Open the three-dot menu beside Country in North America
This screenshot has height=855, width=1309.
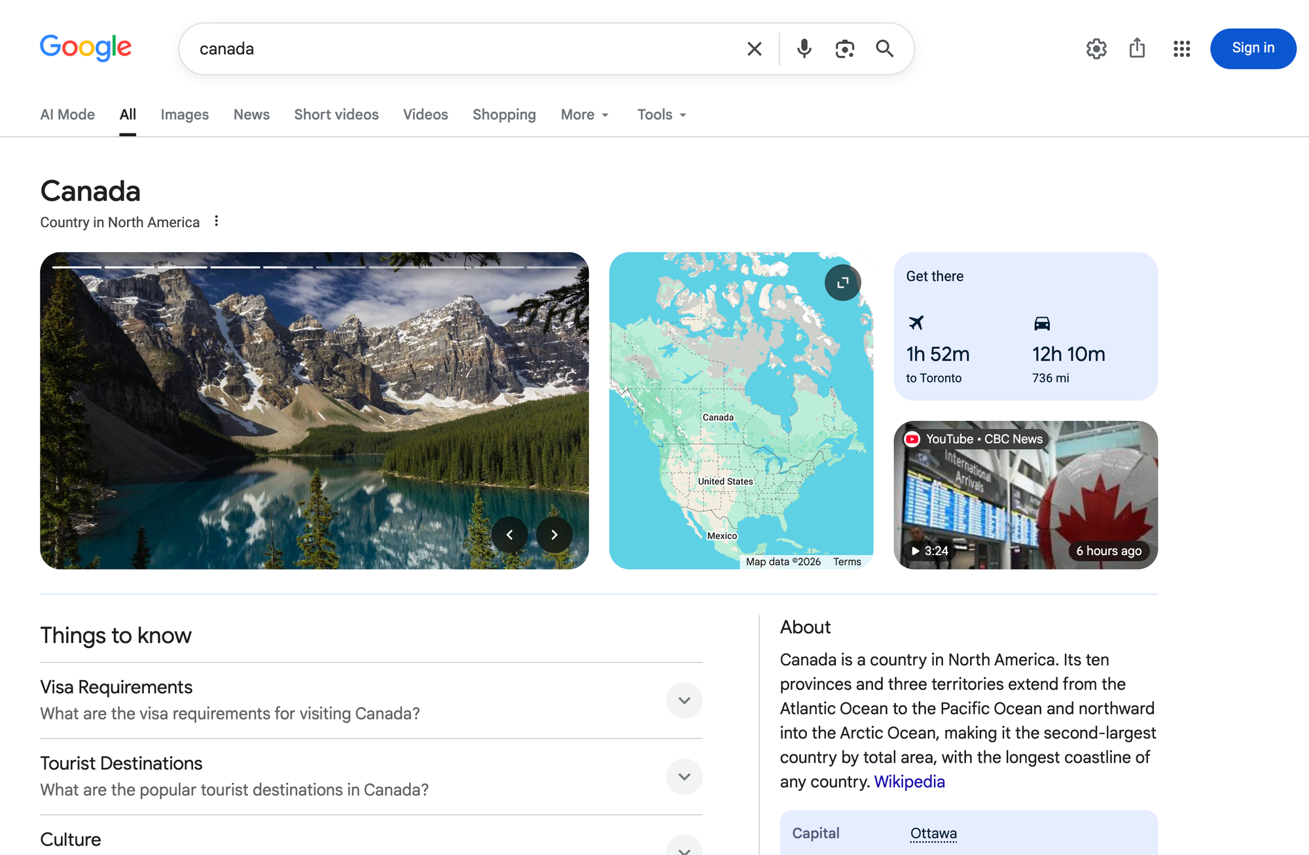click(x=217, y=221)
